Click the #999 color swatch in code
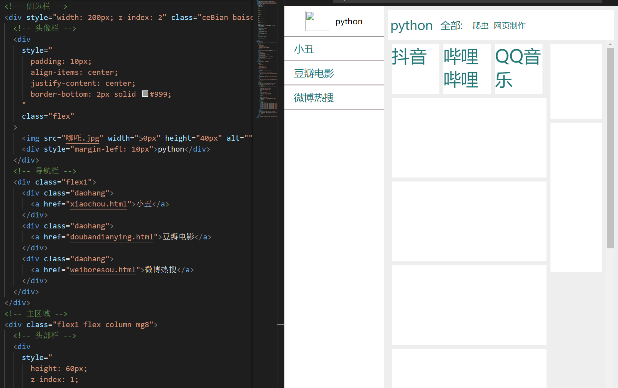Viewport: 618px width, 388px height. pos(145,94)
